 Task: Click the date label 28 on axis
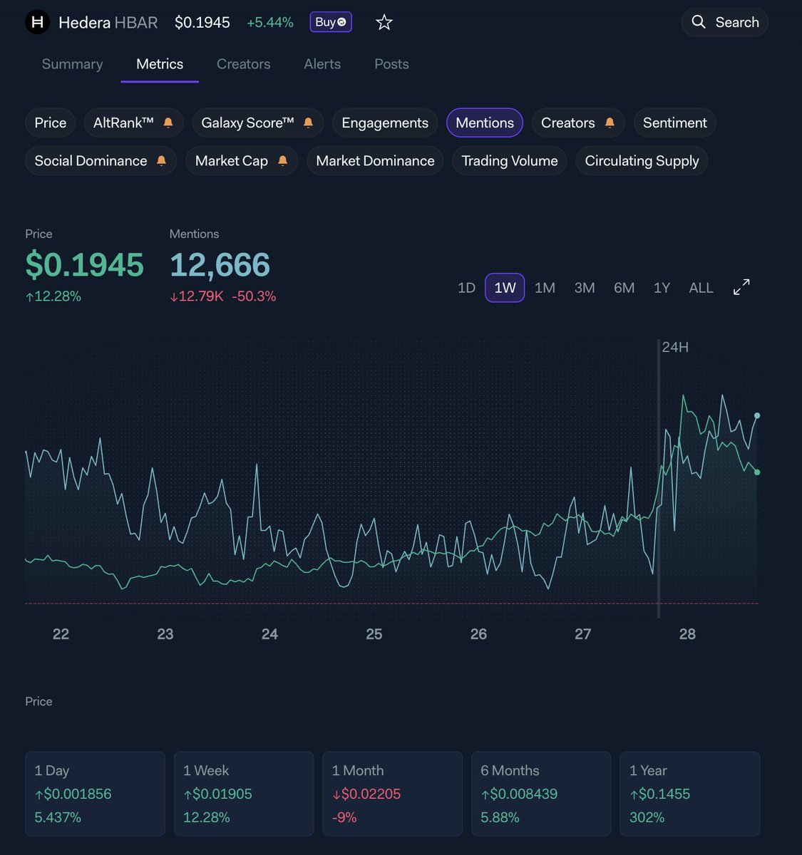click(x=687, y=634)
